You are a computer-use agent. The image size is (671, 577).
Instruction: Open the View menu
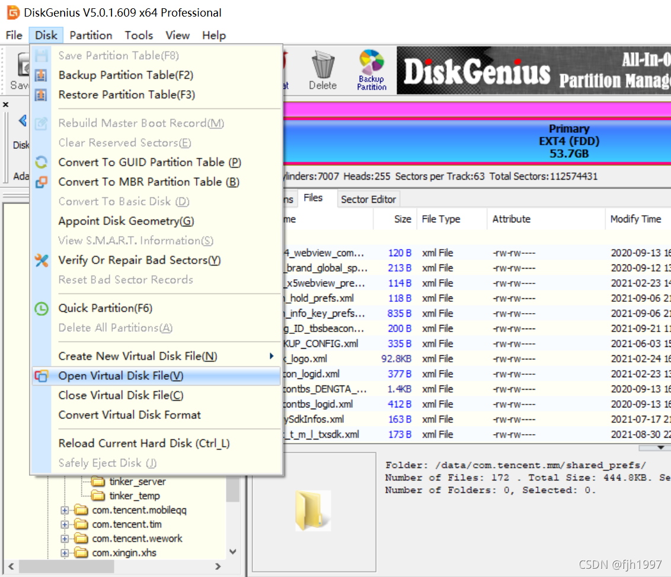click(178, 35)
